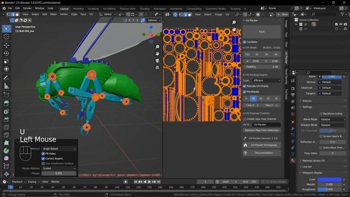The image size is (350, 197).
Task: Open the Mesh menu in viewport header
Action: (x=54, y=14)
